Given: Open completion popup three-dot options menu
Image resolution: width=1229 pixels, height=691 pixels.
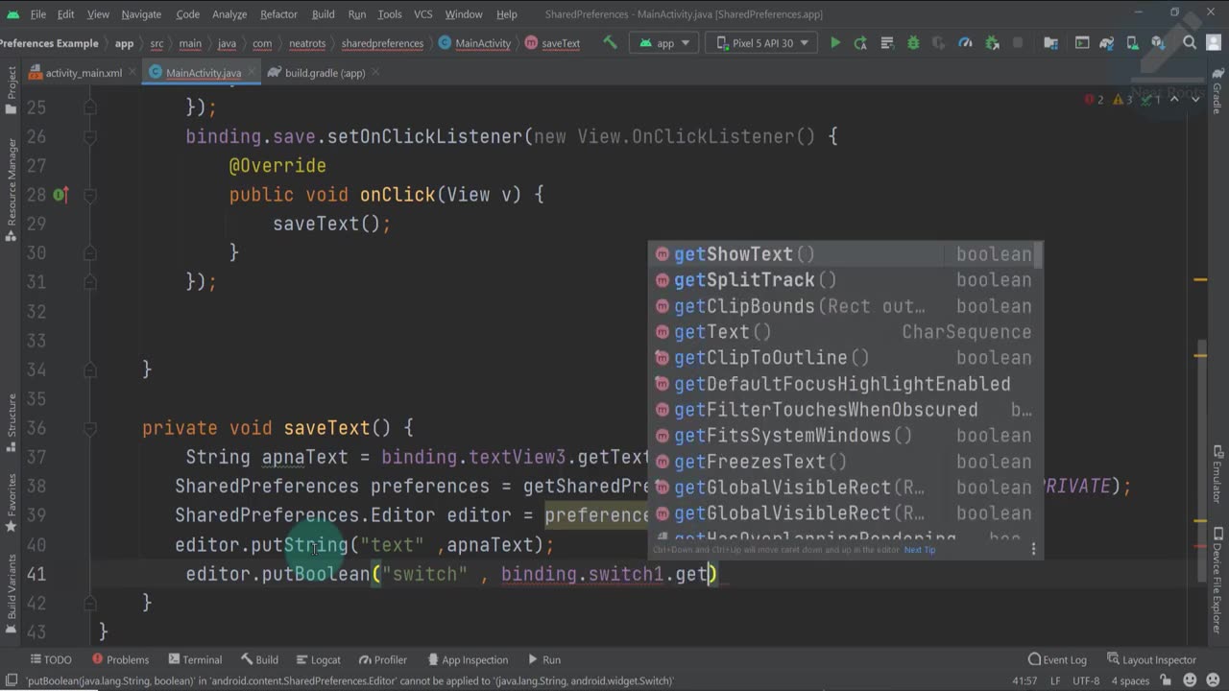Looking at the screenshot, I should pos(1033,550).
